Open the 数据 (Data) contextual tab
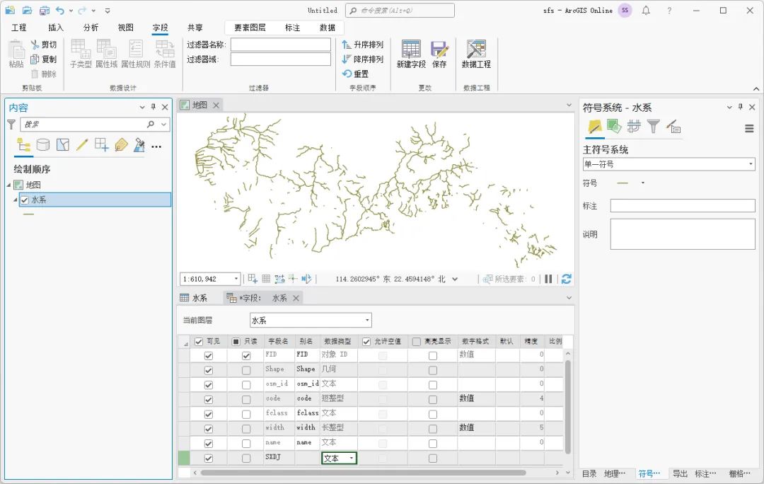Screen dimensions: 764x484 click(x=328, y=28)
